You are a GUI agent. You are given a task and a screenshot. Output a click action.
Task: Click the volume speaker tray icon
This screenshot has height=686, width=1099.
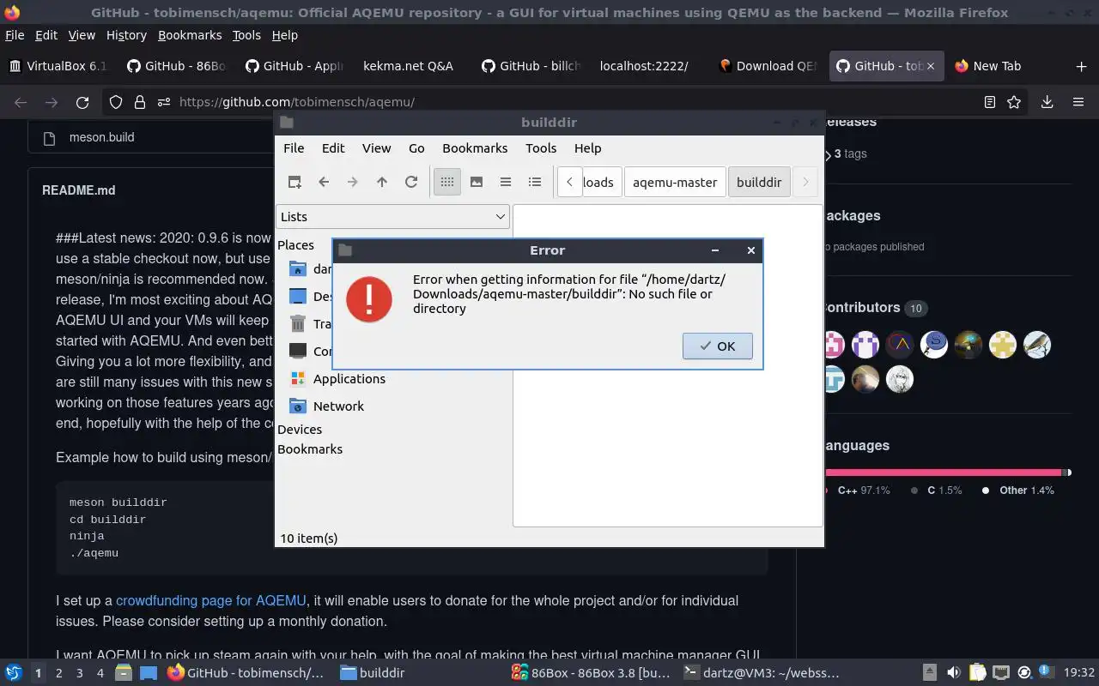tap(953, 673)
